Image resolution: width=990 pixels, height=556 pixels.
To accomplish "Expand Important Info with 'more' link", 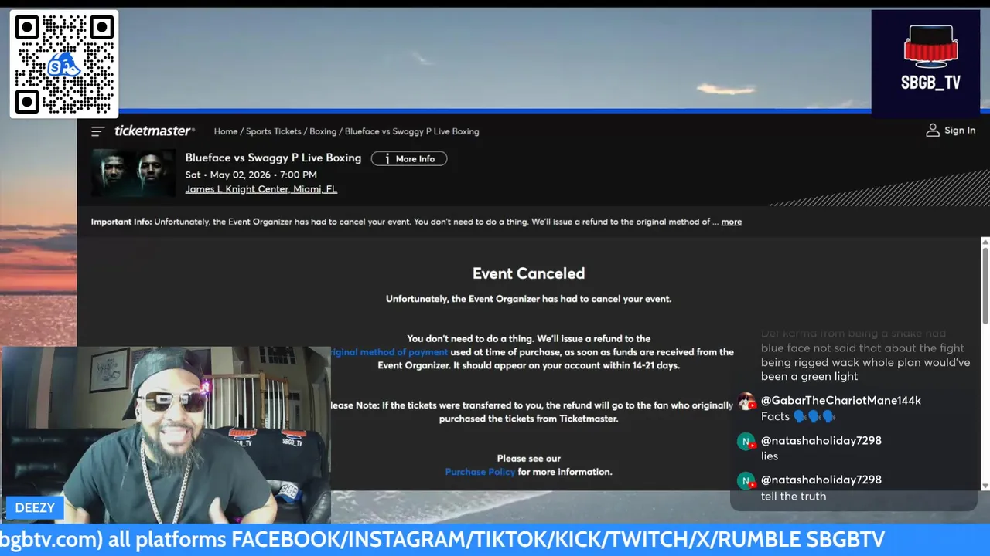I will pos(731,222).
